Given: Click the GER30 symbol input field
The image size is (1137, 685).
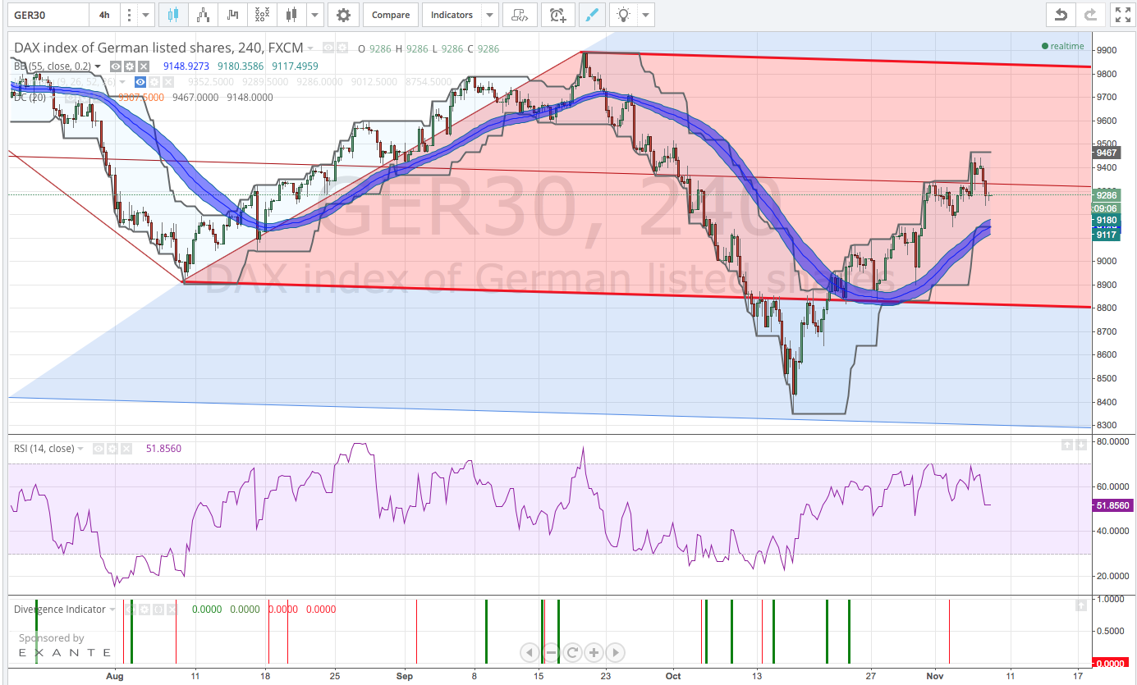Looking at the screenshot, I should coord(46,15).
